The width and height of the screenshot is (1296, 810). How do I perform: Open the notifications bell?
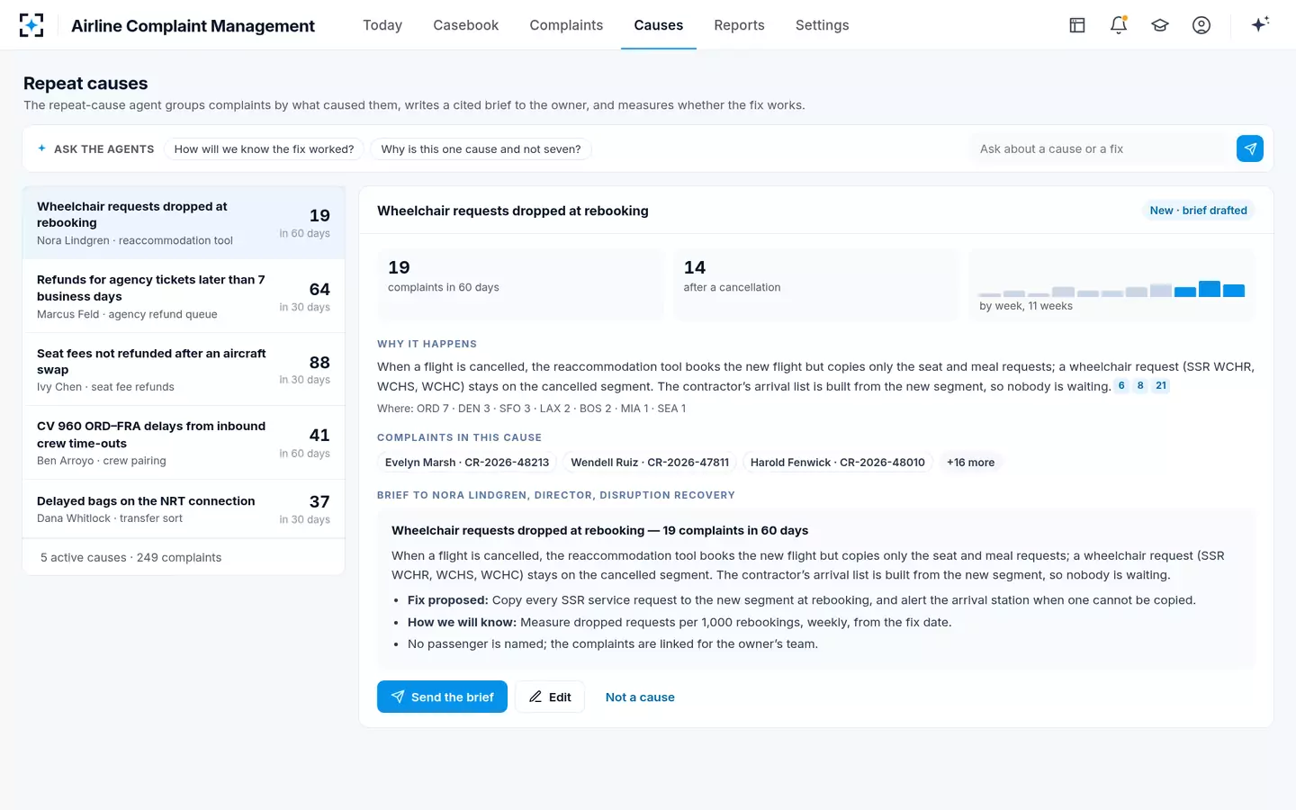click(x=1119, y=25)
